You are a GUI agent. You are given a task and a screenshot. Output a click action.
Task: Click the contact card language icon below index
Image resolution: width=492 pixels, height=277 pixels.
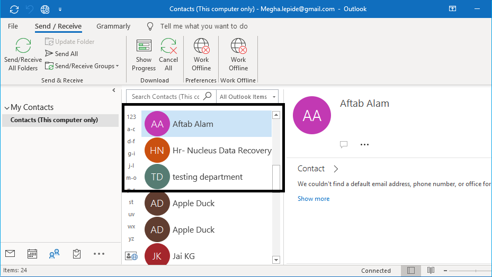pos(131,256)
